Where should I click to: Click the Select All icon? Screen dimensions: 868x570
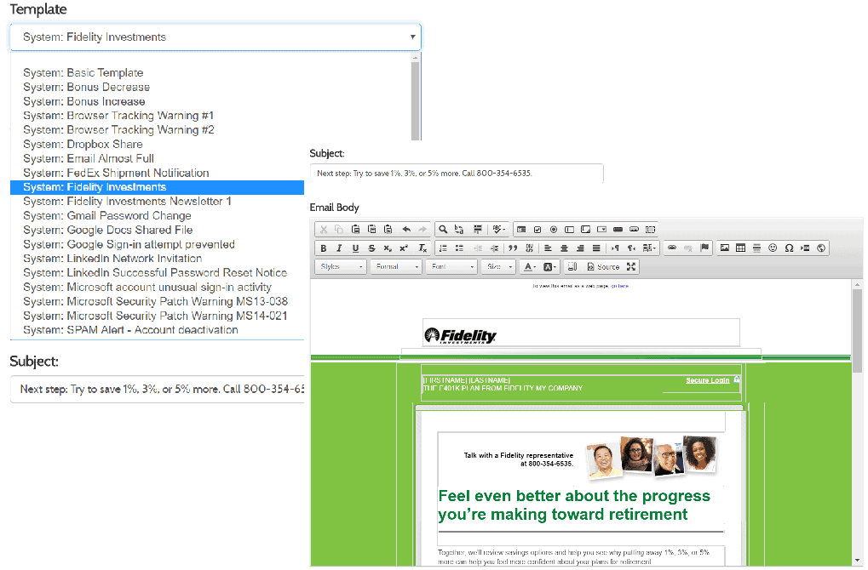point(477,230)
